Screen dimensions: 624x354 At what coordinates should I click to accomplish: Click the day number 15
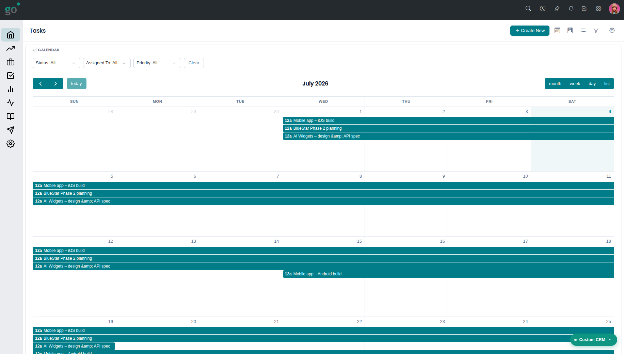click(359, 241)
